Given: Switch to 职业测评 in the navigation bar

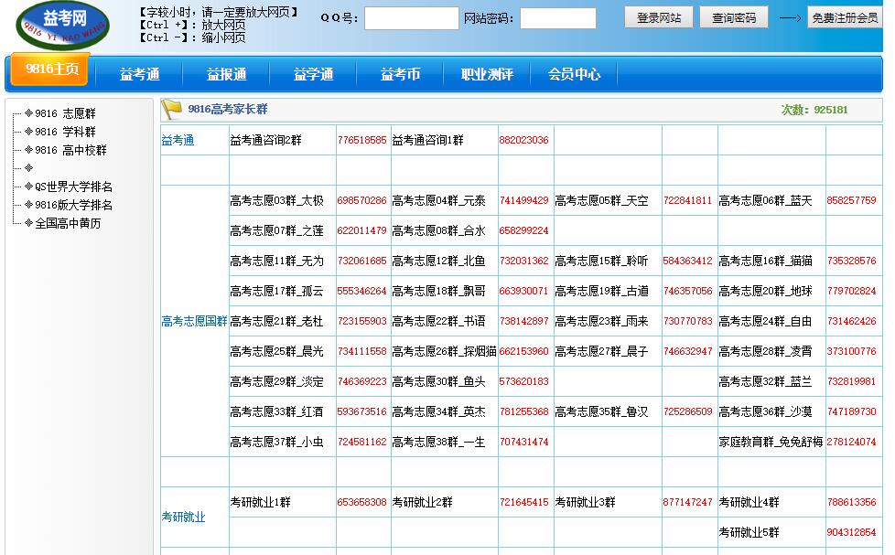Looking at the screenshot, I should 487,75.
